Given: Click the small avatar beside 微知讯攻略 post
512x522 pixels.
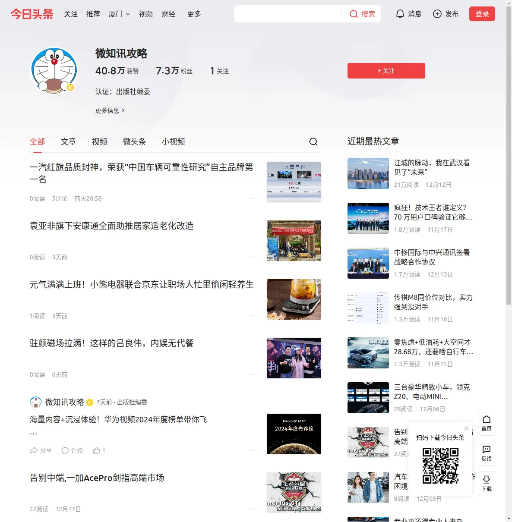Looking at the screenshot, I should coord(36,402).
